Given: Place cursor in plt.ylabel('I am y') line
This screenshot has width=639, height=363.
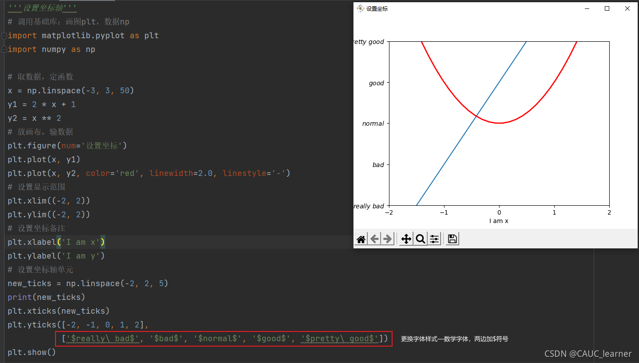Looking at the screenshot, I should [x=56, y=256].
